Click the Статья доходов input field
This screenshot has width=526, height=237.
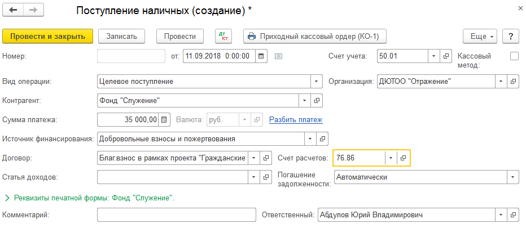173,177
